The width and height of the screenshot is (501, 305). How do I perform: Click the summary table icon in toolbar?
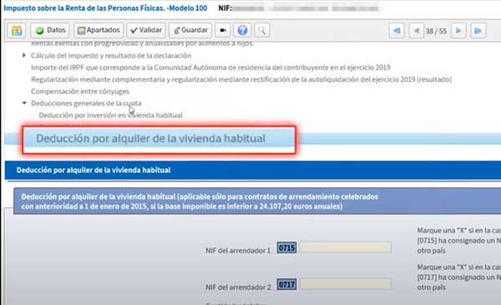pos(17,31)
